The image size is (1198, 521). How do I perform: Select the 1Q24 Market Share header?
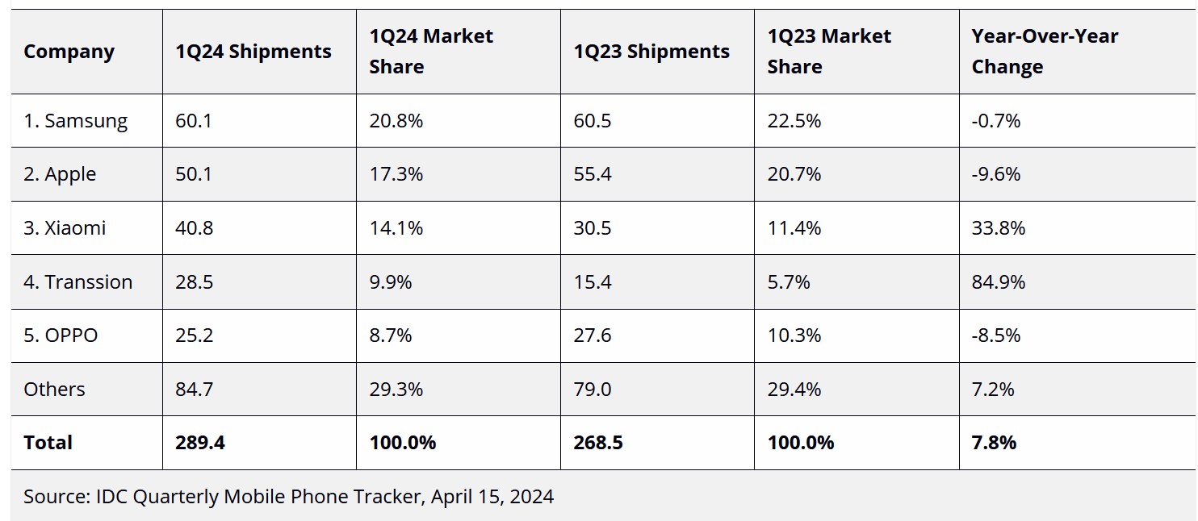(431, 52)
